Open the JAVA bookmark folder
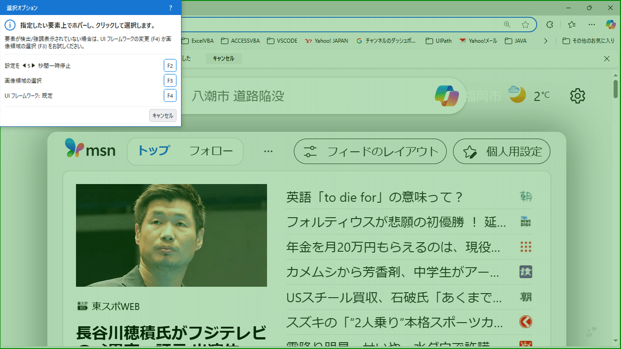This screenshot has height=349, width=621. 516,41
